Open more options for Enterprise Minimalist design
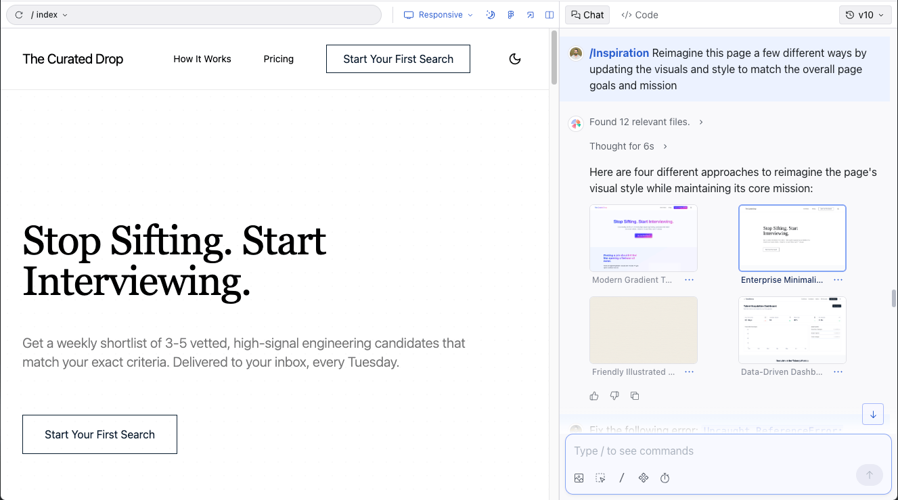 838,280
